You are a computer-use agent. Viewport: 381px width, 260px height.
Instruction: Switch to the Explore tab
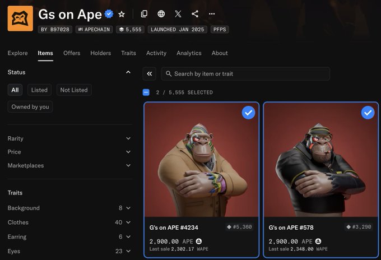pos(18,53)
